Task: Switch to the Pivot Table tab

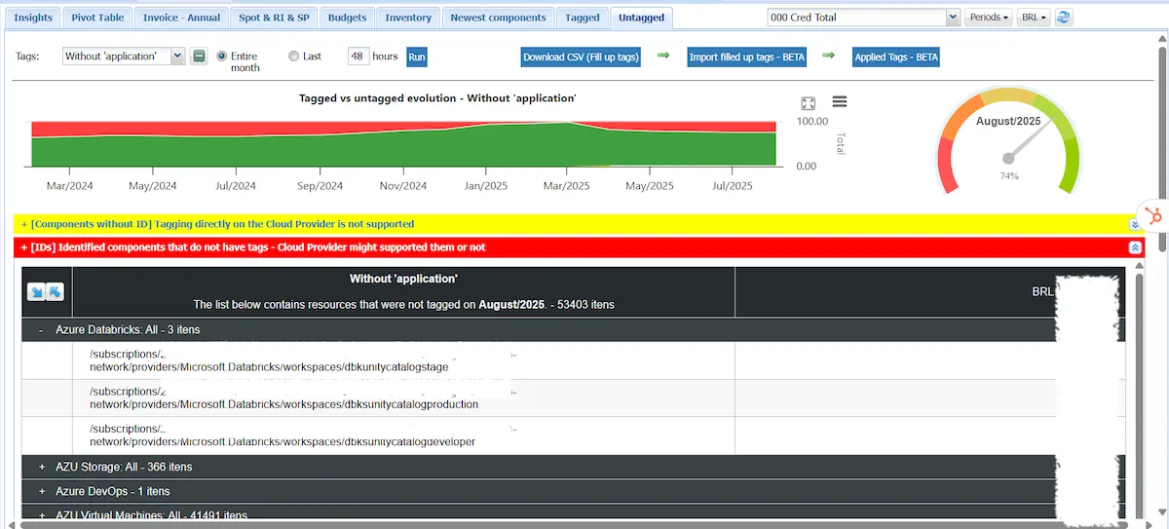Action: [x=97, y=18]
